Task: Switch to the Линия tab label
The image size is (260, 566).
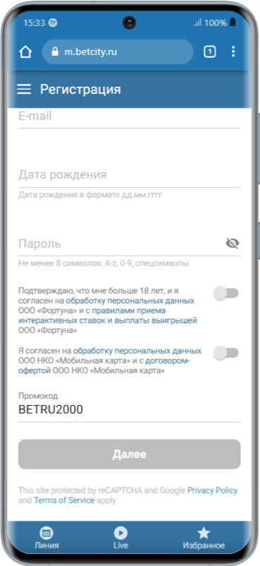Action: click(x=47, y=545)
